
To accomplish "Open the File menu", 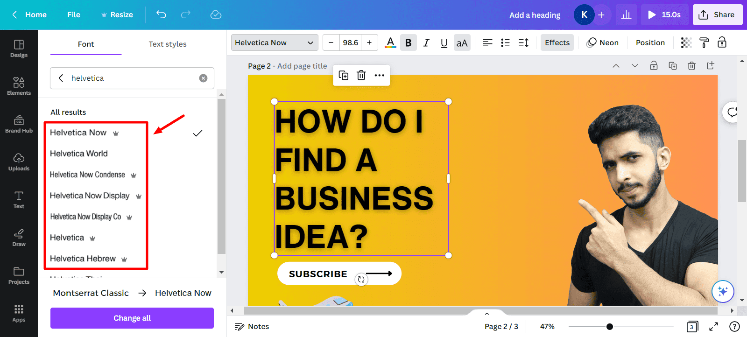I will pos(73,15).
